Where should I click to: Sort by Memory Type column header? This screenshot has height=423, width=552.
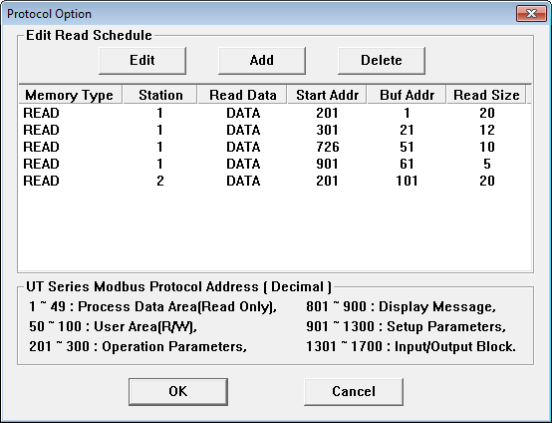[x=70, y=95]
